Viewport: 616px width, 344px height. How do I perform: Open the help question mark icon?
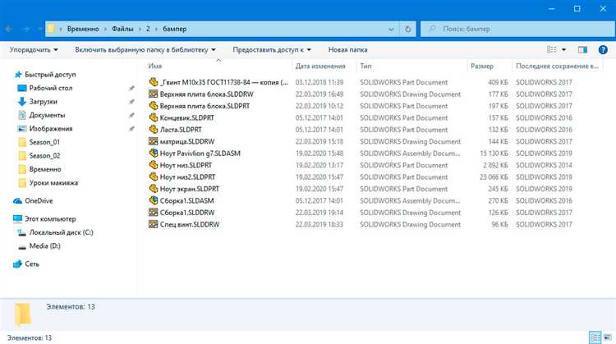(603, 50)
